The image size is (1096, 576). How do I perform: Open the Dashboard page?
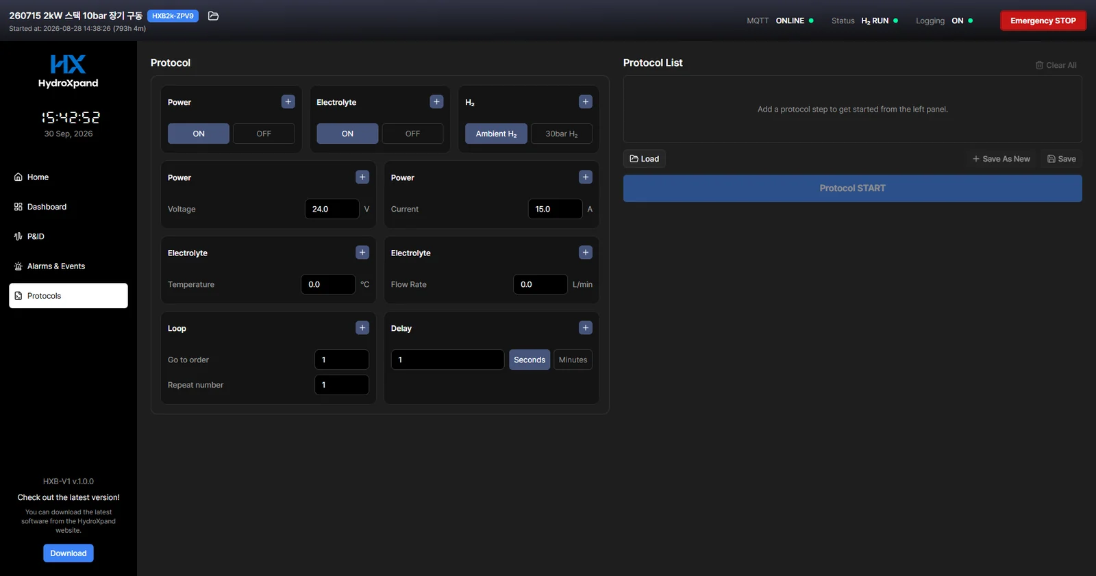point(68,207)
